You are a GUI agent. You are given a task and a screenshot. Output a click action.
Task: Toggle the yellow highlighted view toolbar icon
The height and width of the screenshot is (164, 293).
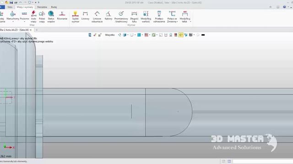tap(181, 35)
